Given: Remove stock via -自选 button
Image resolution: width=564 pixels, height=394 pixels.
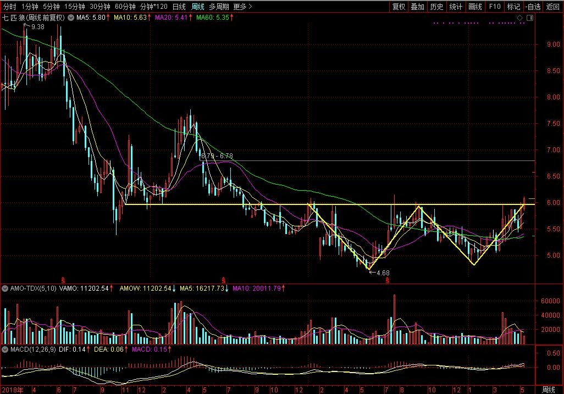Looking at the screenshot, I should (x=533, y=7).
